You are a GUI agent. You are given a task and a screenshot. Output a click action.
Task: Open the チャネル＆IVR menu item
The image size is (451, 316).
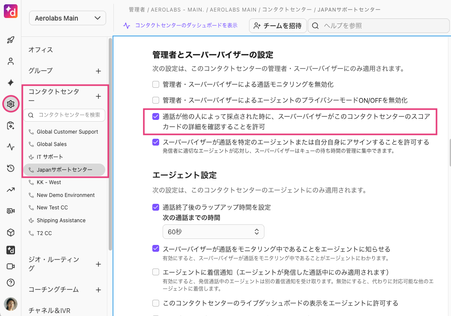point(50,310)
